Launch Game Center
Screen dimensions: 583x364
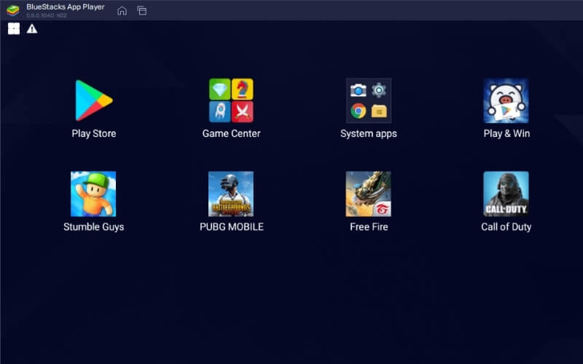point(231,100)
